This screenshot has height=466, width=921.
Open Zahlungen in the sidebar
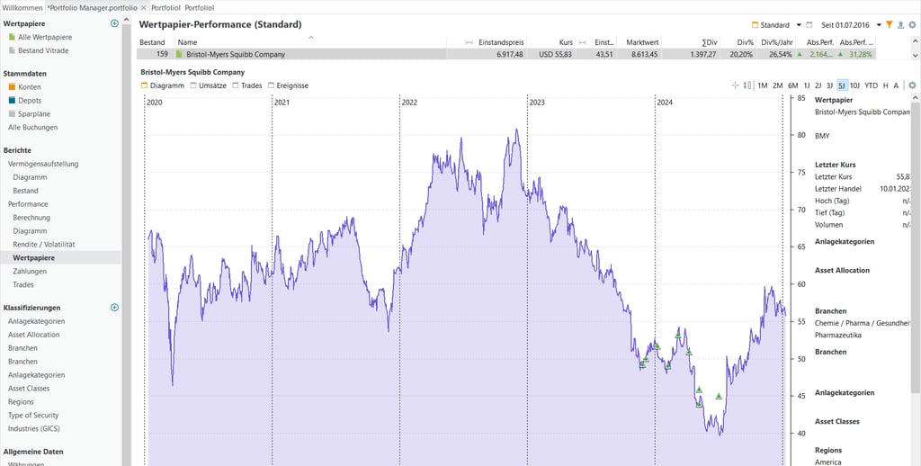coord(30,272)
